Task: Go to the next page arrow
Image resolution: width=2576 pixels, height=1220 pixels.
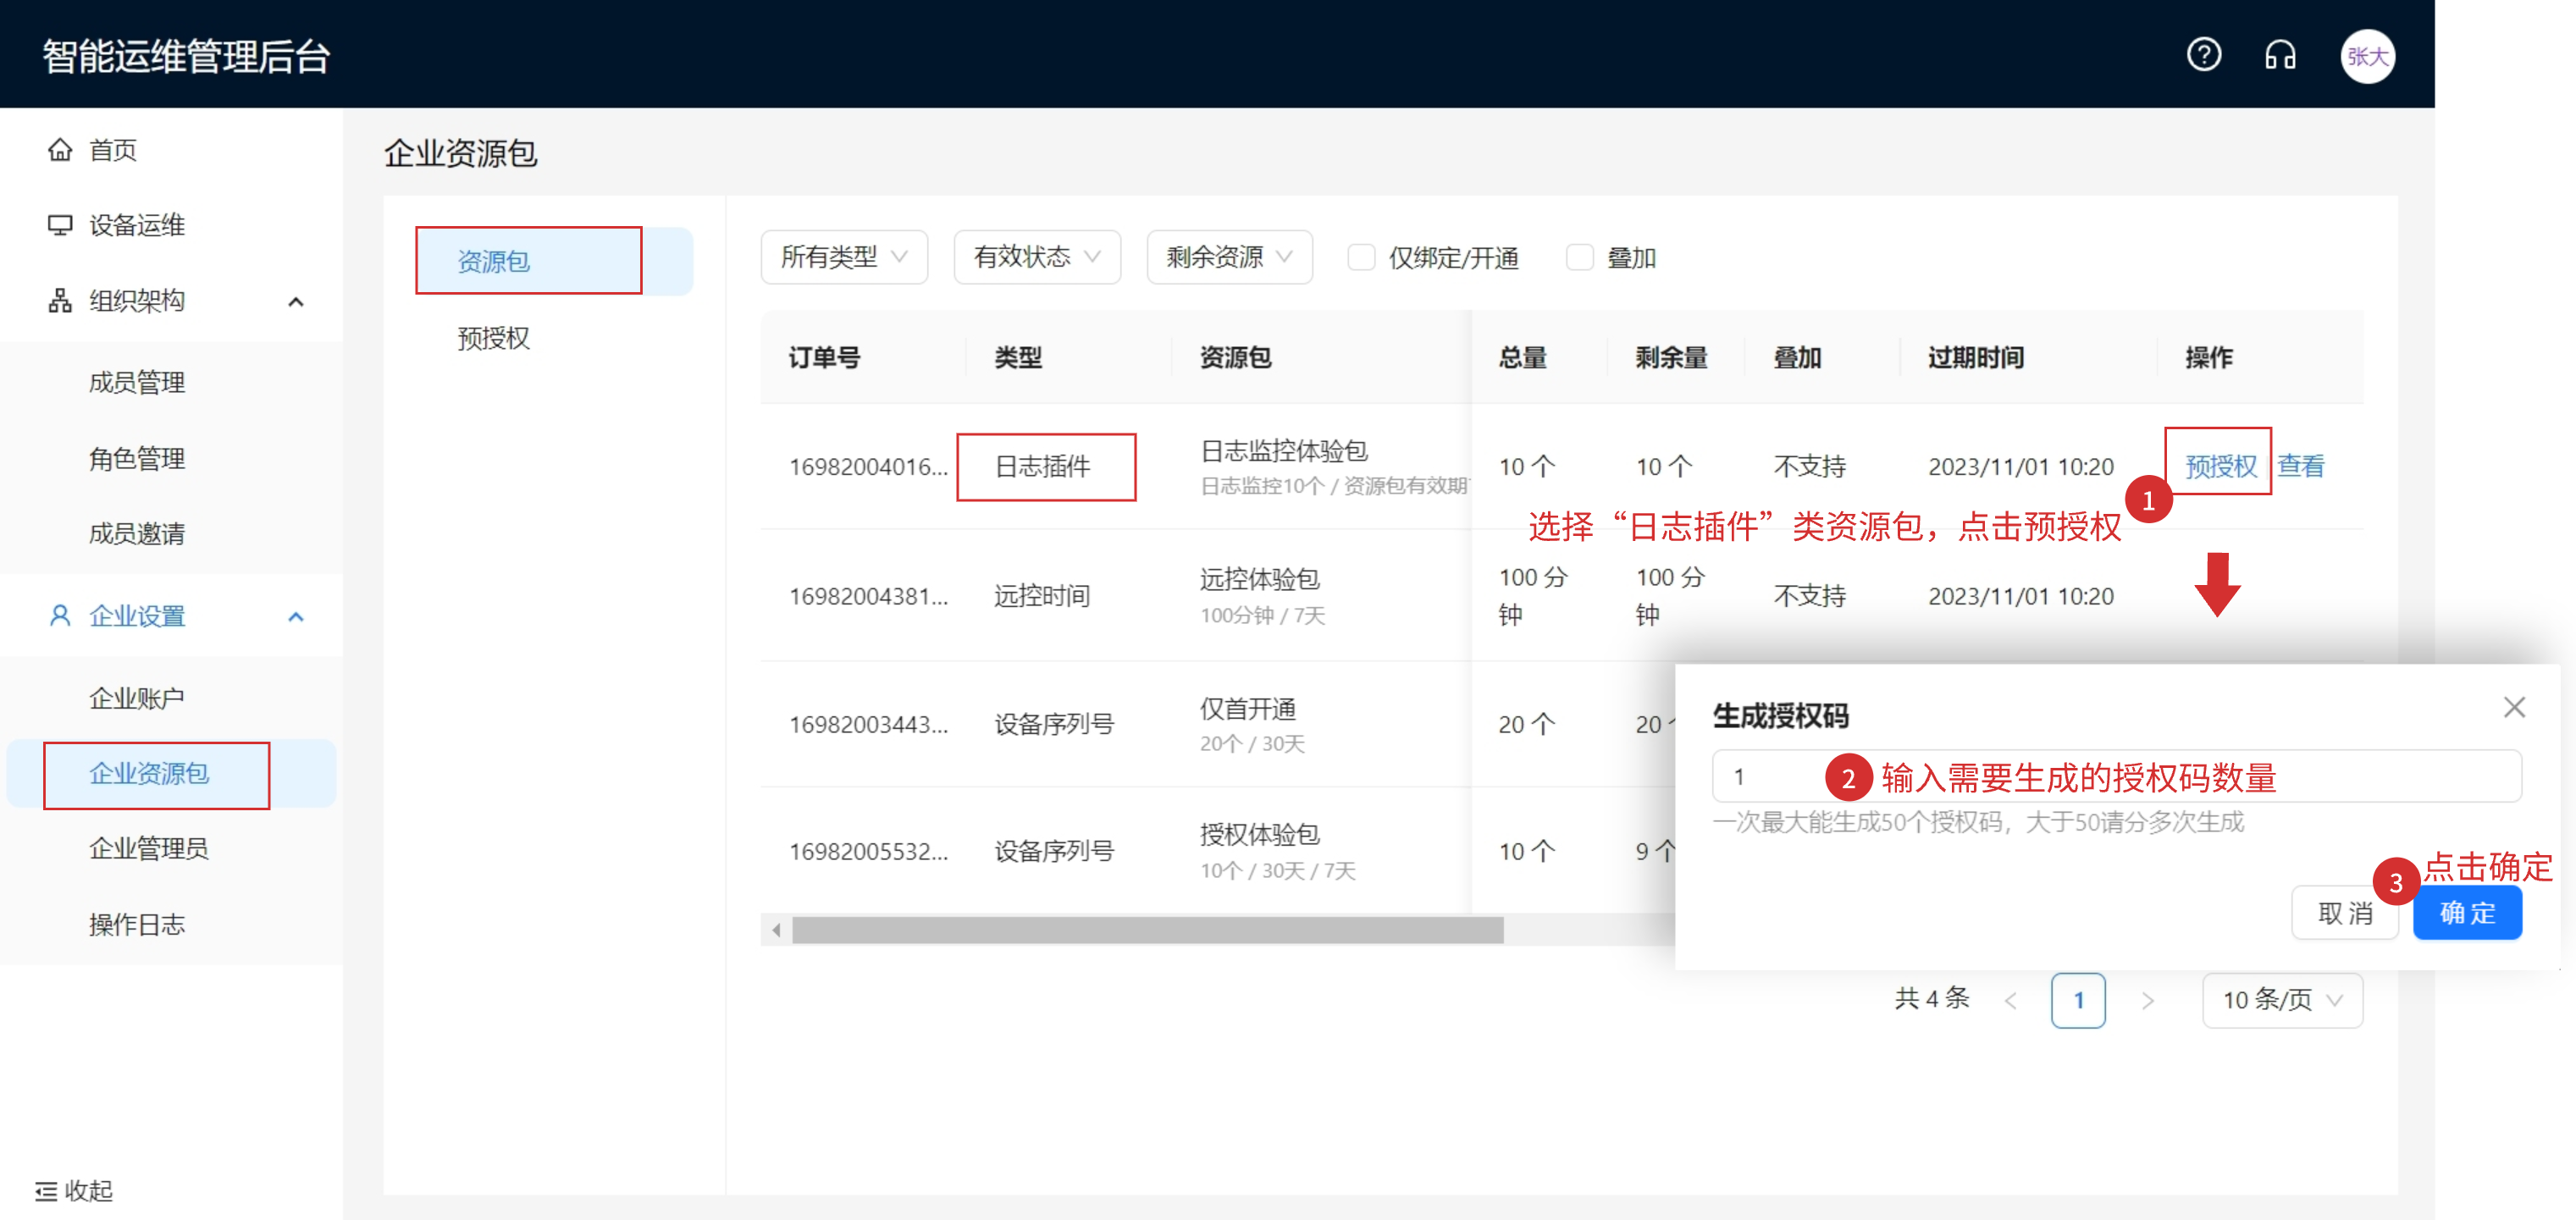Action: tap(2147, 1000)
